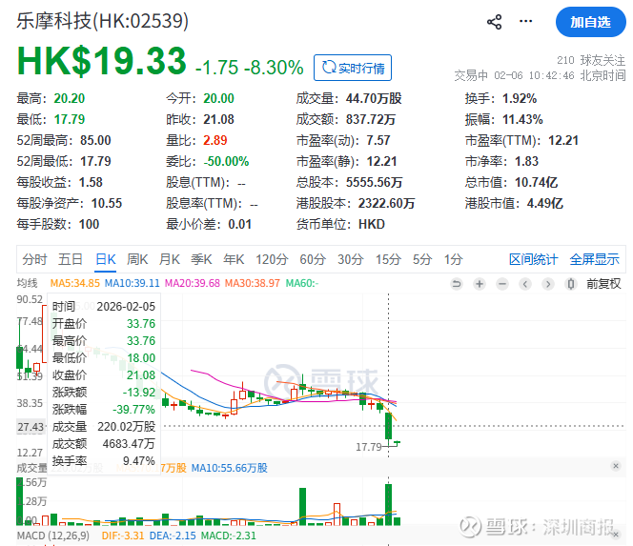Switch to 30分 interval tab
The image size is (633, 546).
(351, 259)
